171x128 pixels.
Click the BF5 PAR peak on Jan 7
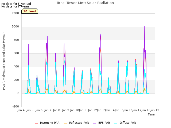click(47, 37)
